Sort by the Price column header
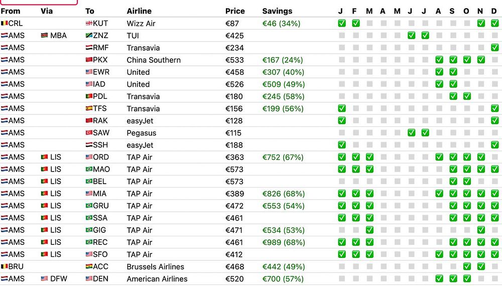The width and height of the screenshot is (502, 286). tap(235, 11)
